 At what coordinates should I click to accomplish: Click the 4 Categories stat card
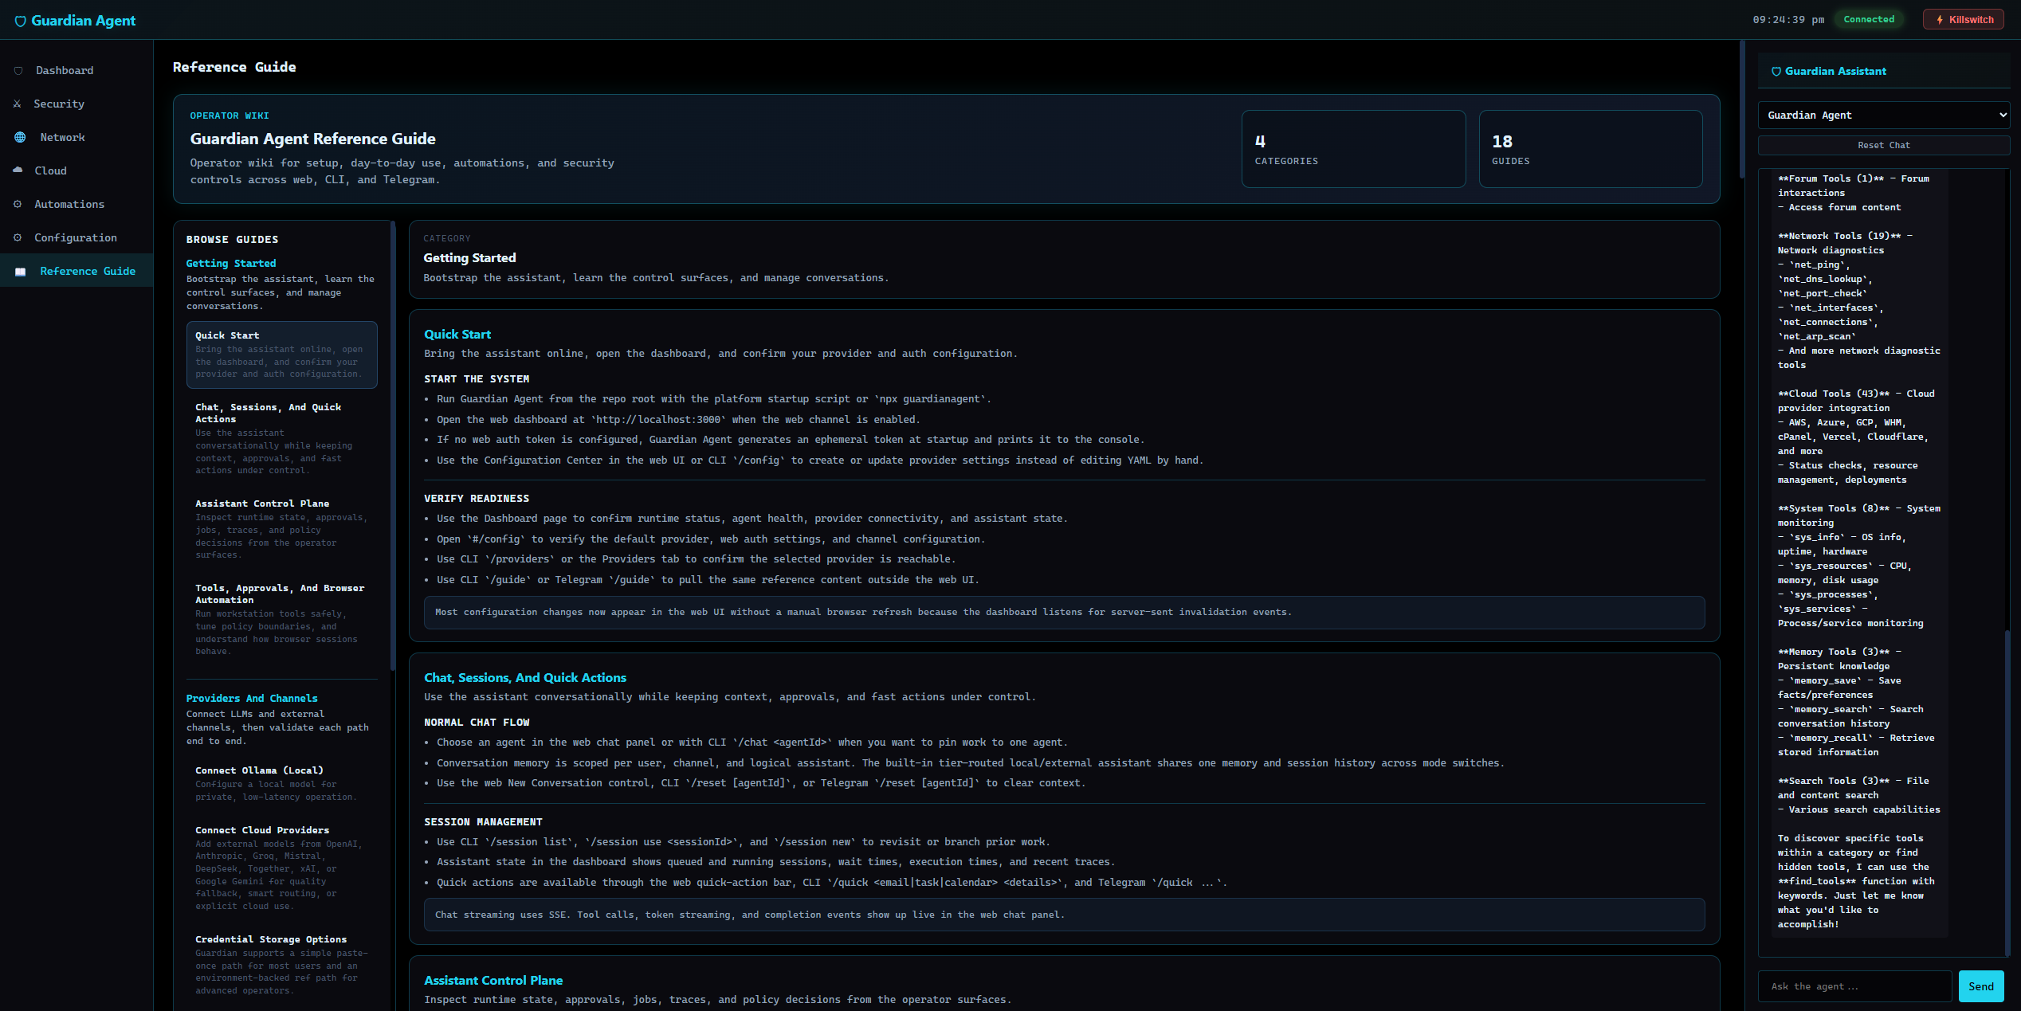click(x=1353, y=150)
